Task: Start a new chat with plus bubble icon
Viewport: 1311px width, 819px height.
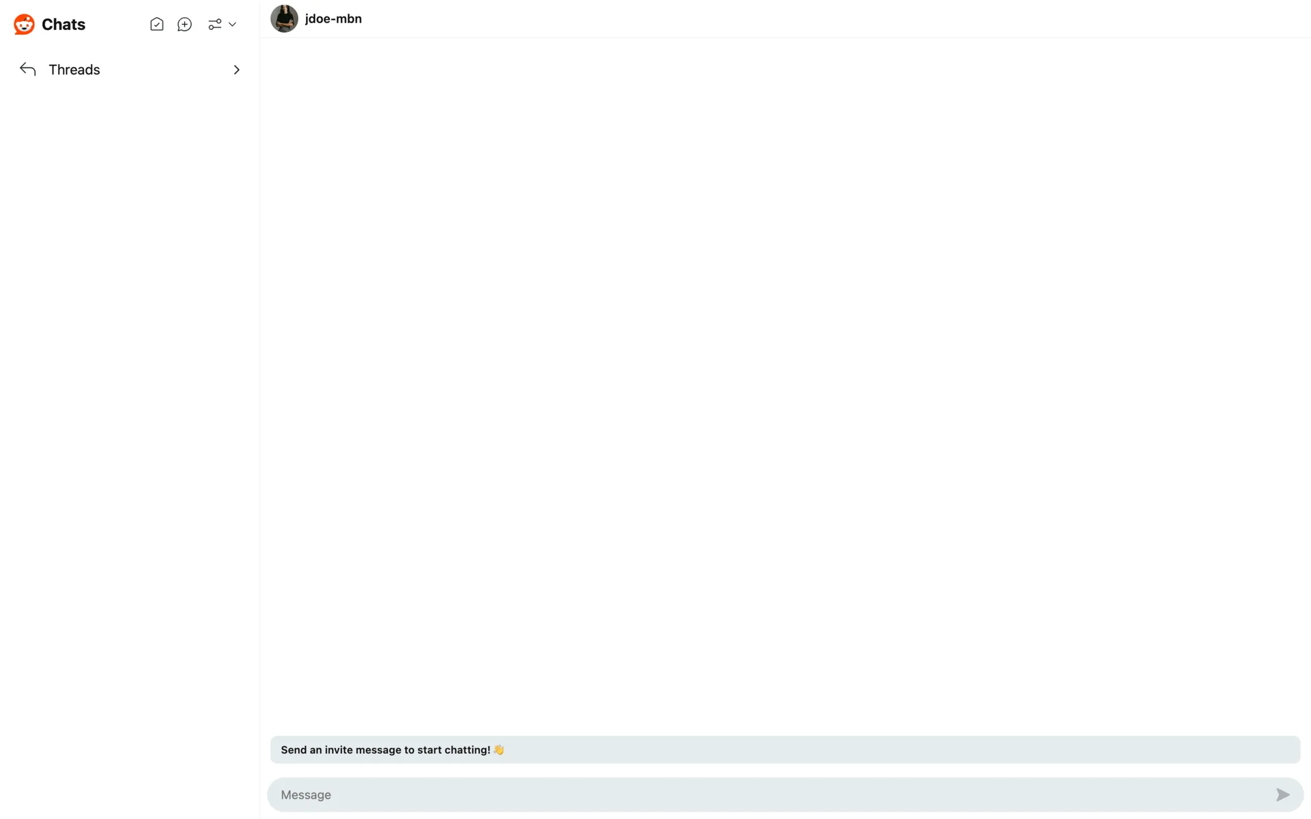Action: coord(184,25)
